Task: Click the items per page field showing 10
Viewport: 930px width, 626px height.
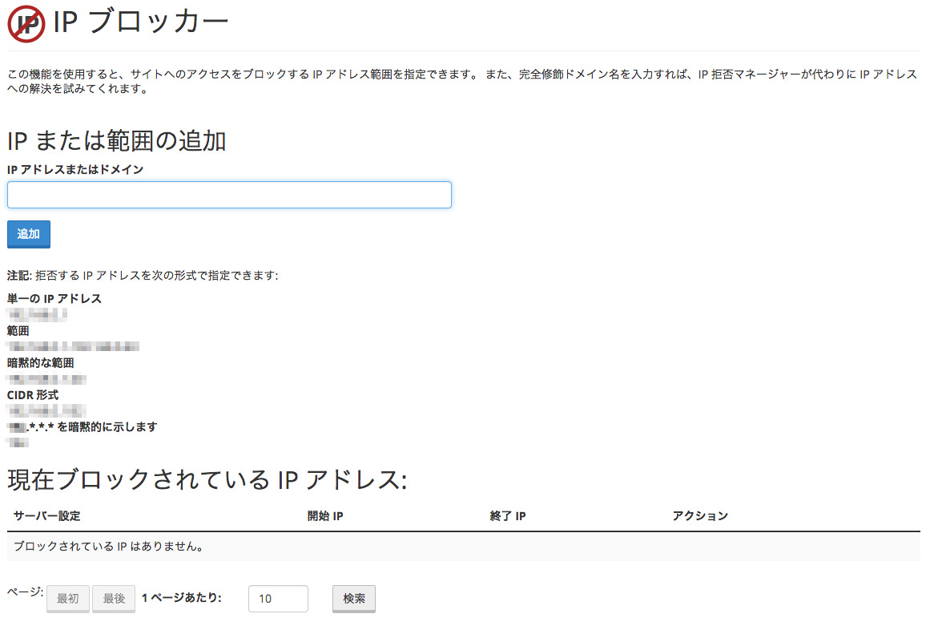Action: 278,599
